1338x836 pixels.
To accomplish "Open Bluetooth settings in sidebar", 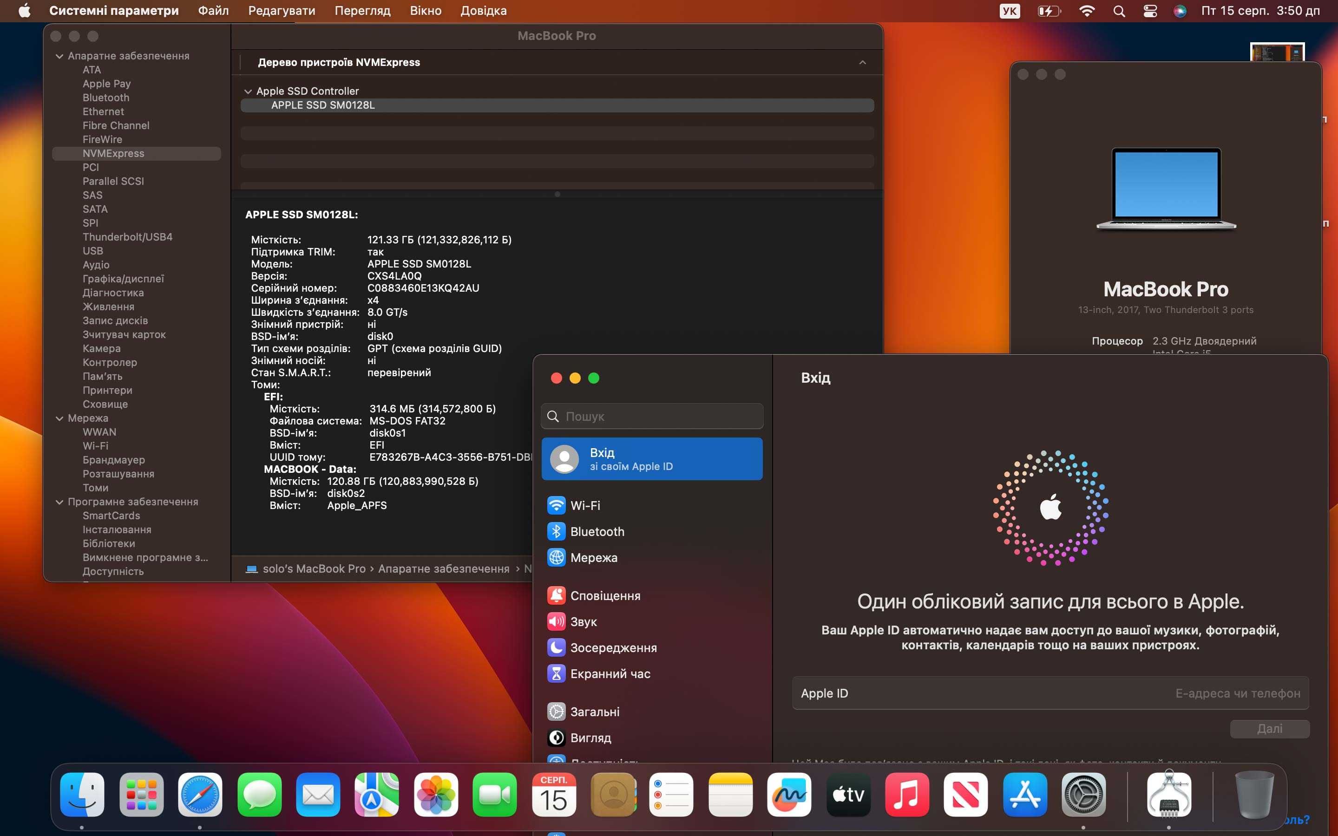I will click(x=652, y=531).
